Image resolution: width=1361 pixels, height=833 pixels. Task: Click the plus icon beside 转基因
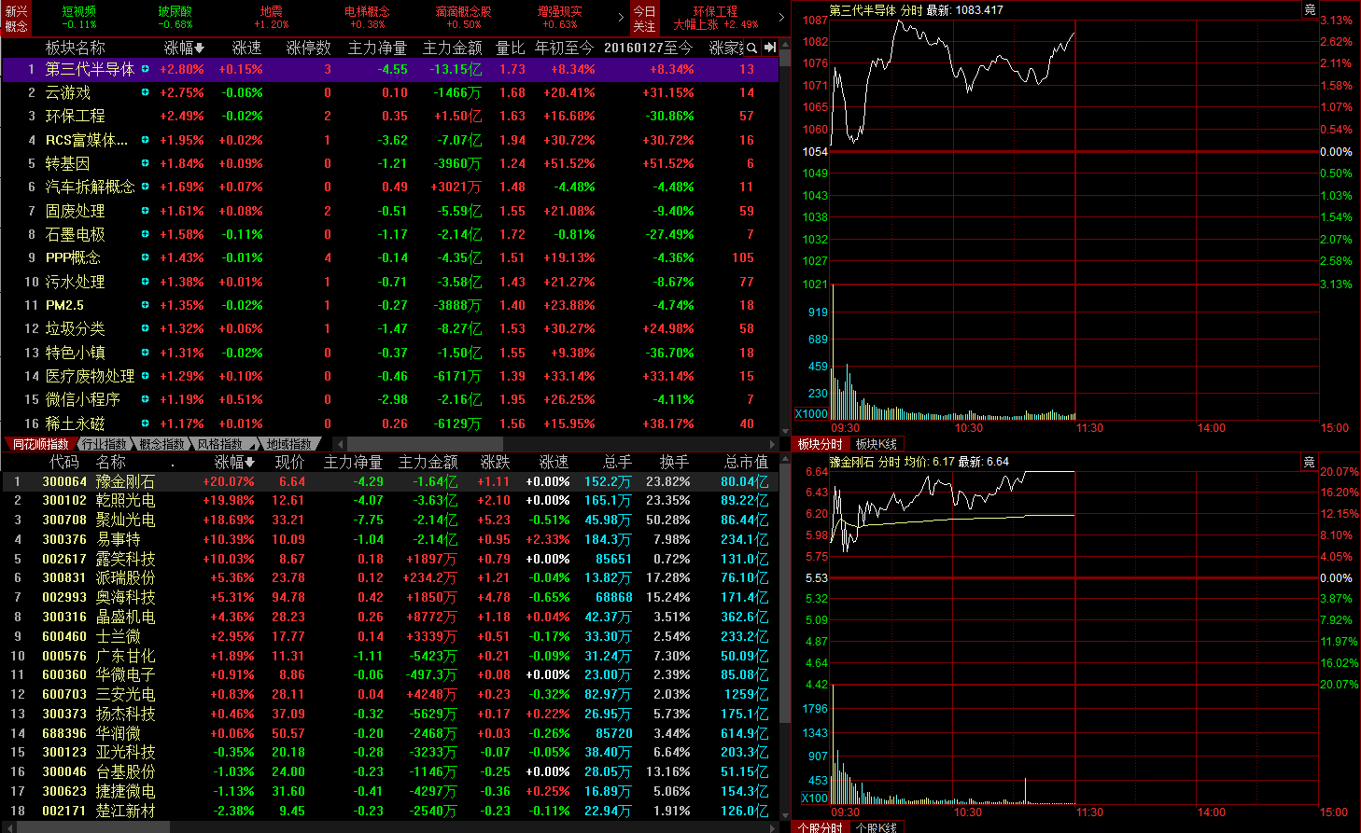pyautogui.click(x=145, y=163)
